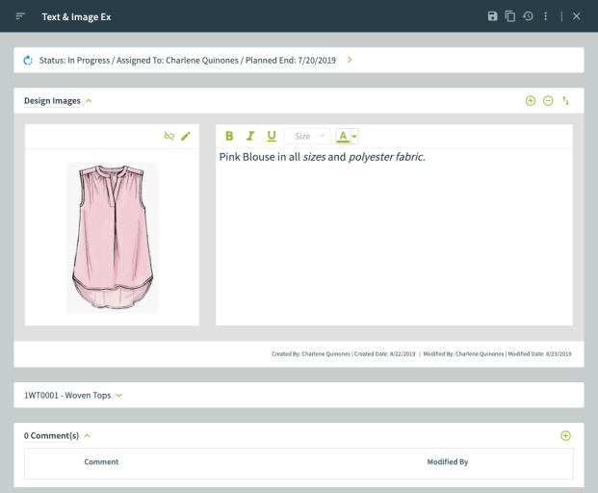
Task: Open the history clock icon
Action: tap(528, 16)
